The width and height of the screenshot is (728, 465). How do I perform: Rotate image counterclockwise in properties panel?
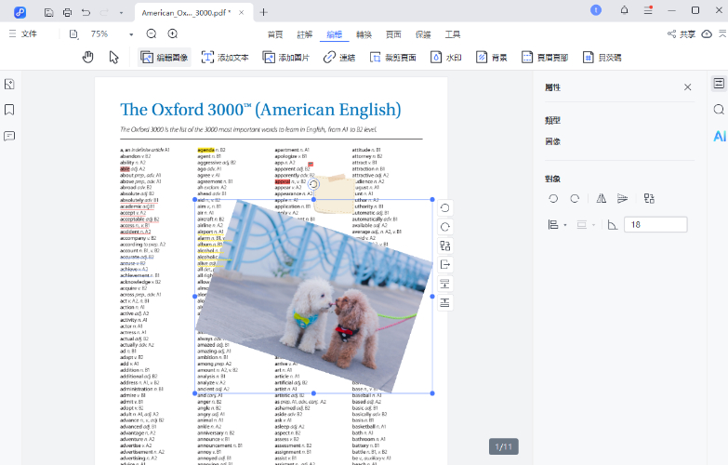coord(553,199)
